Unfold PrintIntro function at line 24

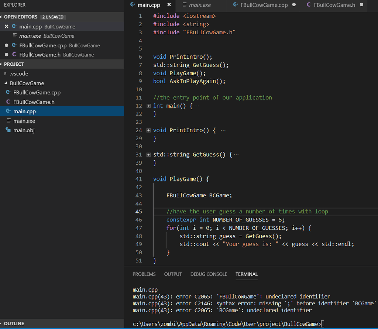[149, 130]
